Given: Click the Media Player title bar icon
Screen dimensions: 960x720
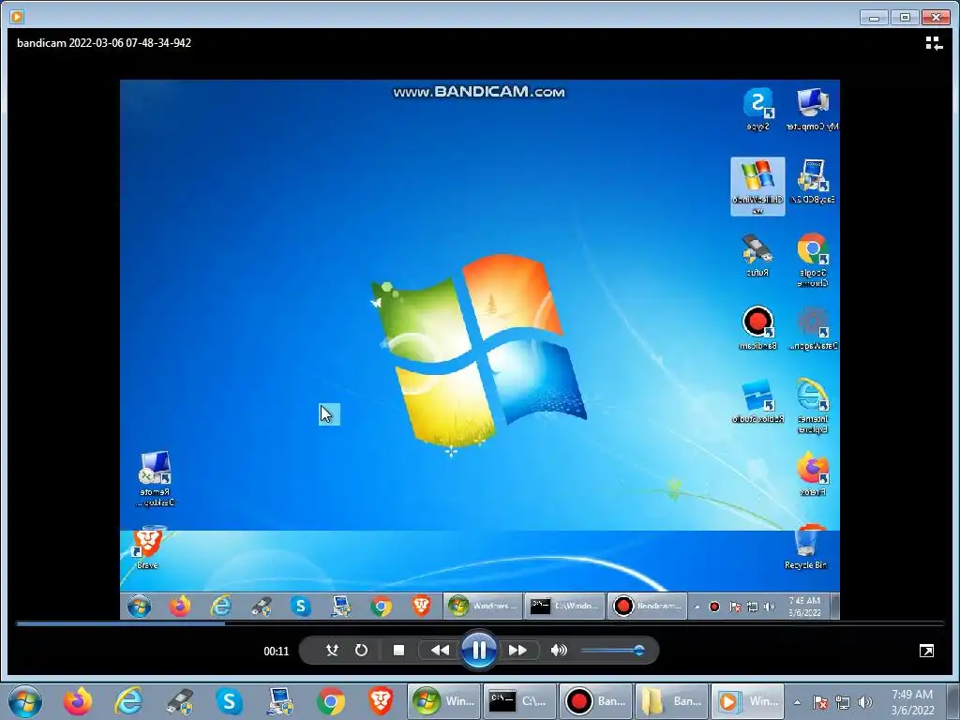Looking at the screenshot, I should (x=17, y=17).
